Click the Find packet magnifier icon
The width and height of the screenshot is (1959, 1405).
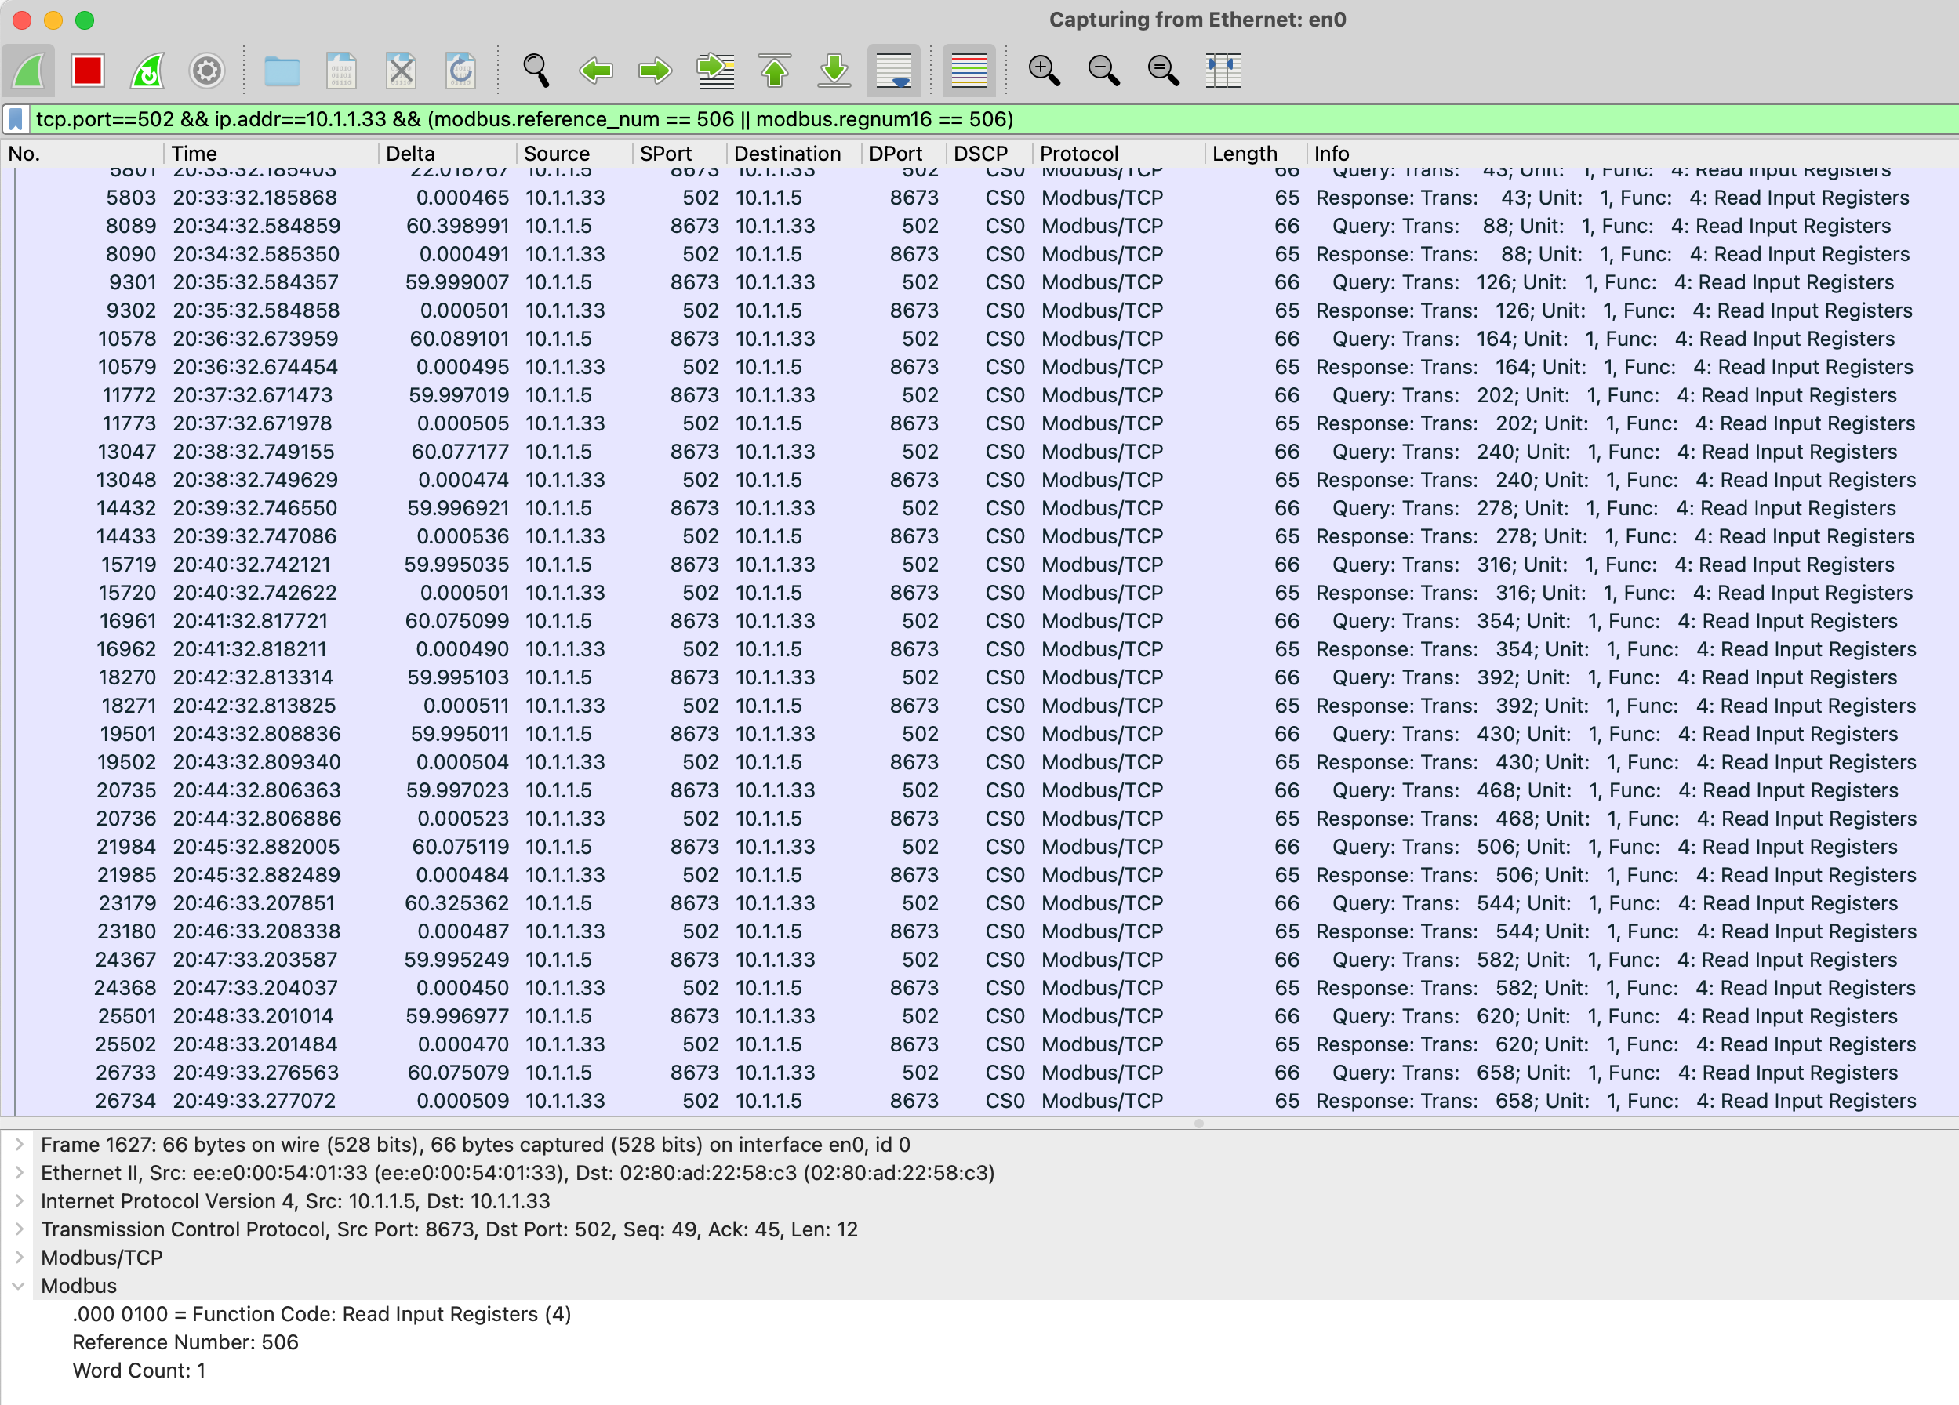(x=536, y=71)
